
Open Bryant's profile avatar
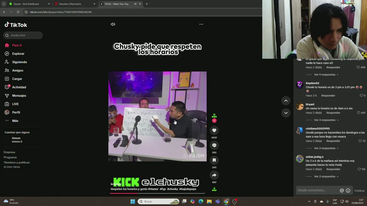[300, 106]
